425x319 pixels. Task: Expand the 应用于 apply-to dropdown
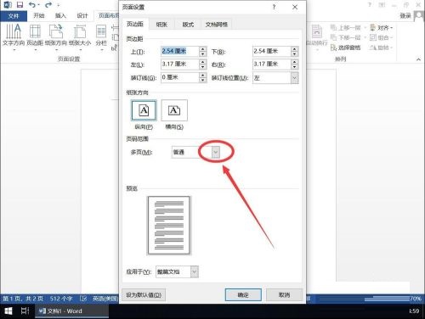[x=195, y=271]
